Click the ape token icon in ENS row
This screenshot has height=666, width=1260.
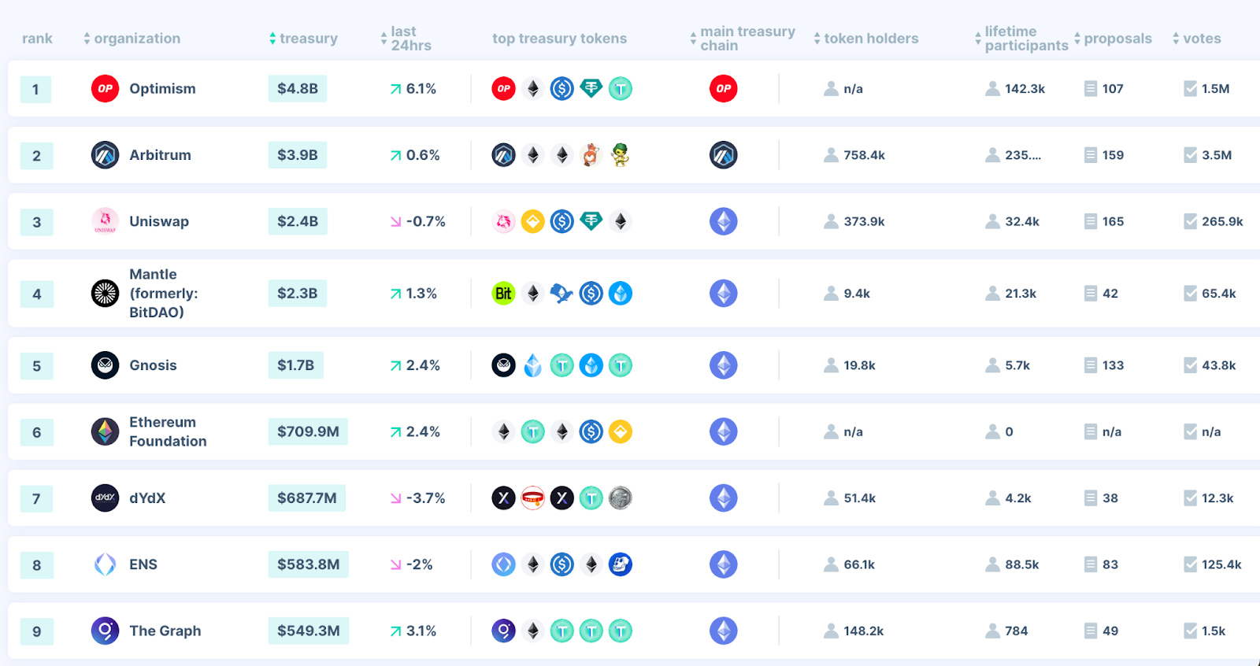(620, 564)
